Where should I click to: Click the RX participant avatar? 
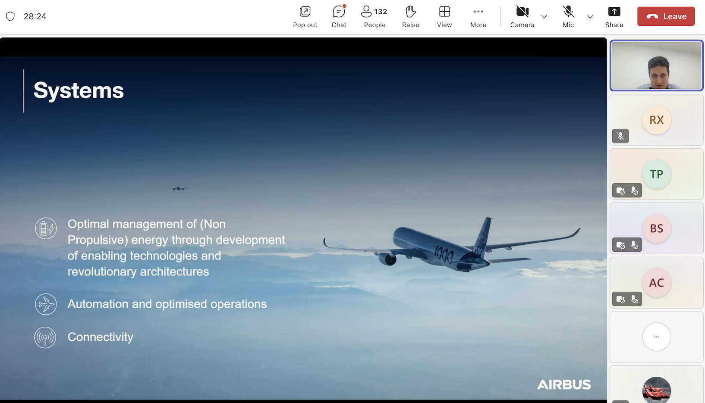[x=656, y=120]
